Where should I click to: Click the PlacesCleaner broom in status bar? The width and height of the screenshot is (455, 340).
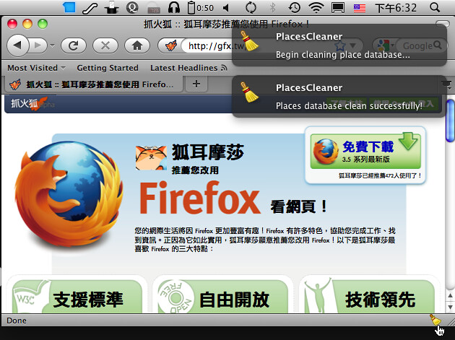(x=435, y=320)
